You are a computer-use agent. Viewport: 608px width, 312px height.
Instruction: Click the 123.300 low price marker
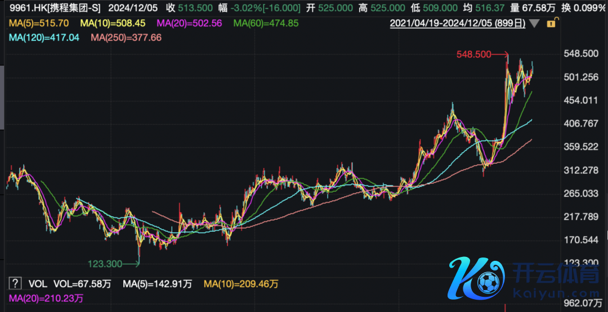pos(106,263)
